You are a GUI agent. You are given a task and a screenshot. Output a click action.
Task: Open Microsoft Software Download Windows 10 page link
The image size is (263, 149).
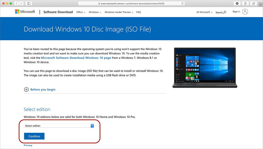coord(76,58)
